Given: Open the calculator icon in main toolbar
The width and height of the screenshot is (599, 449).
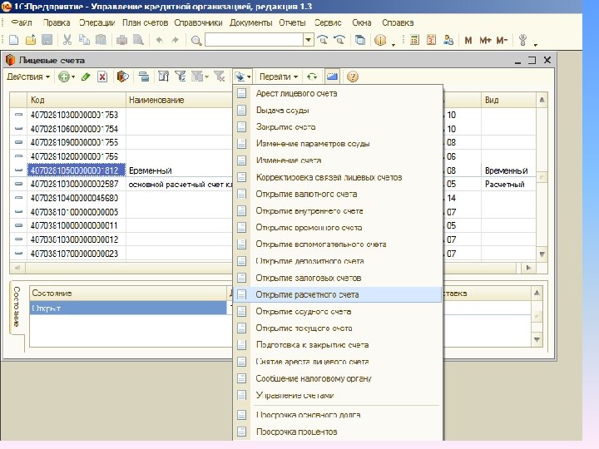Looking at the screenshot, I should [414, 40].
